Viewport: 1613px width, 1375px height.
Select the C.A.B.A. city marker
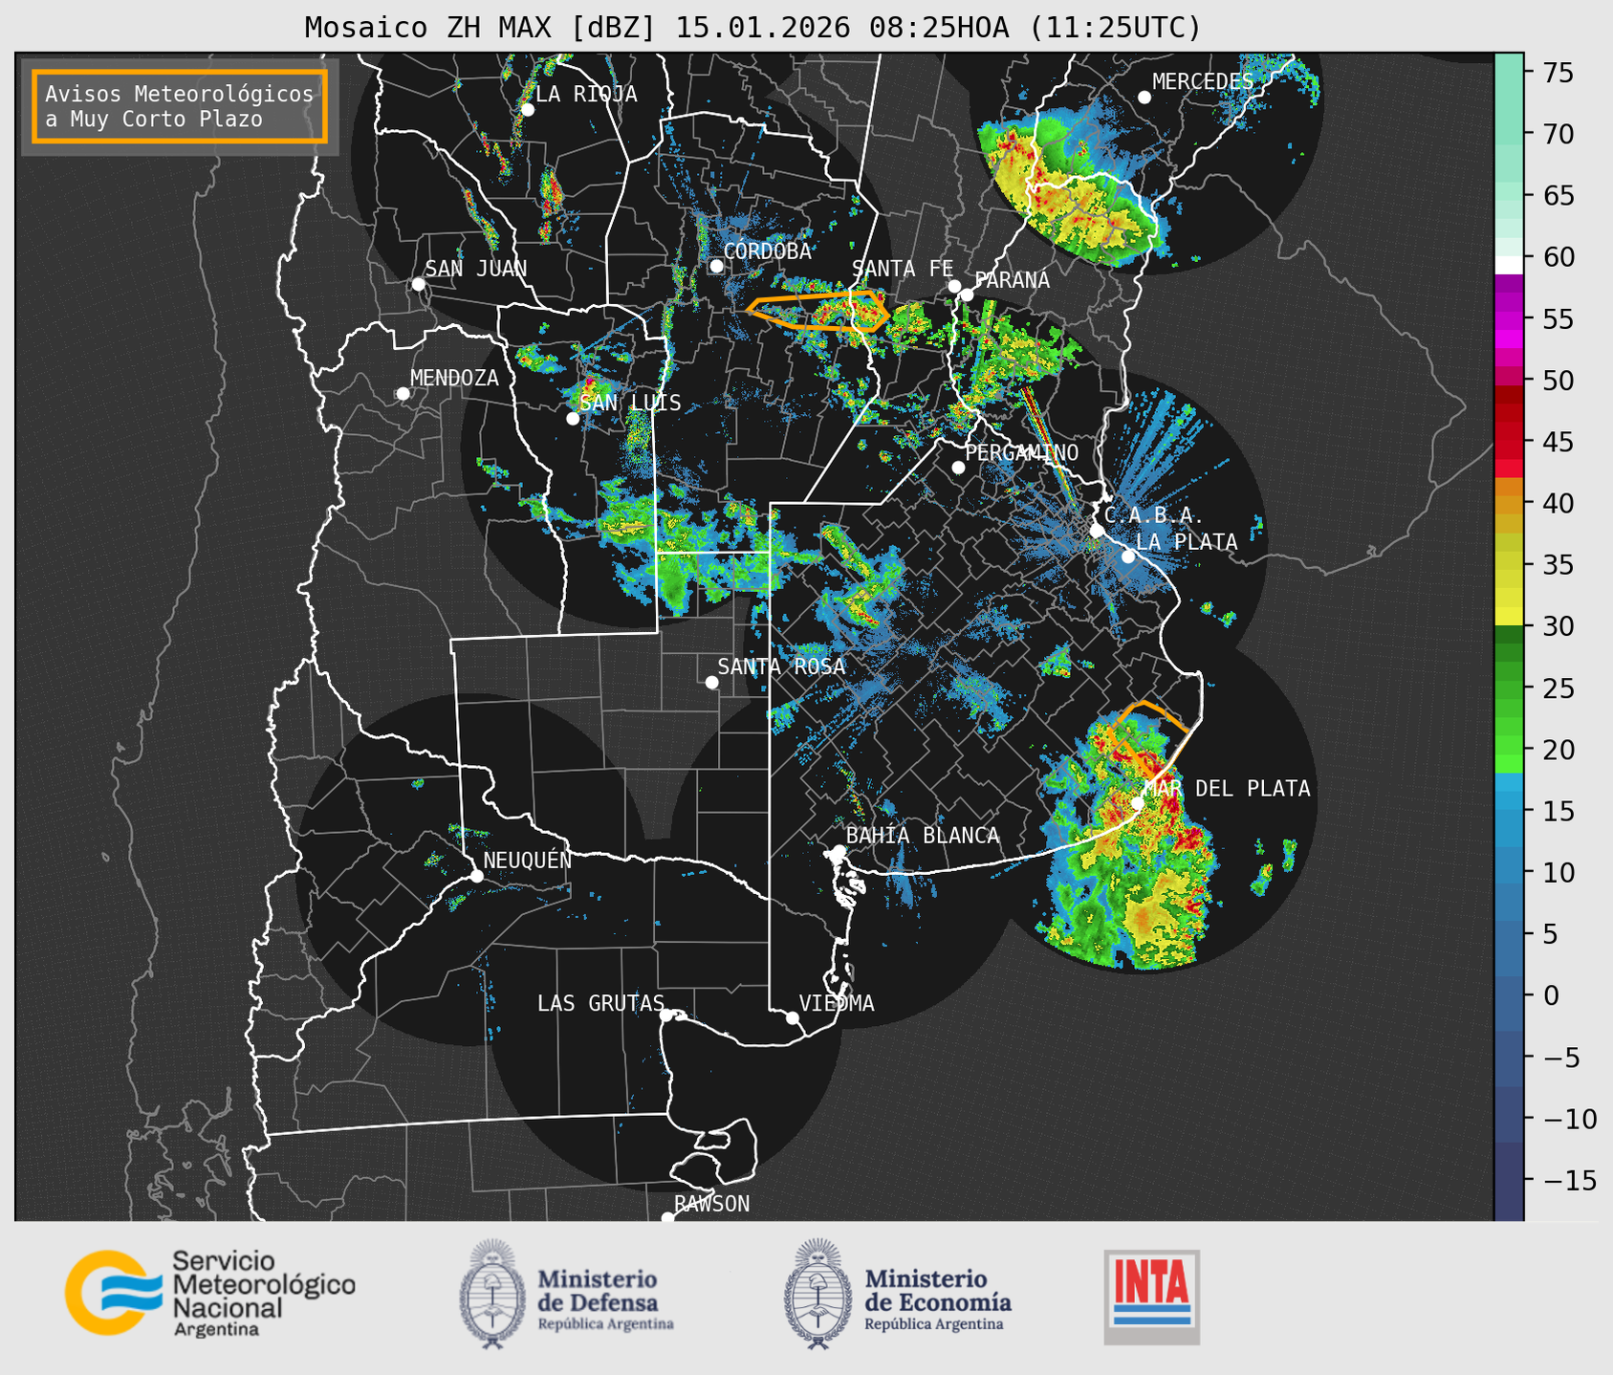[x=1097, y=531]
